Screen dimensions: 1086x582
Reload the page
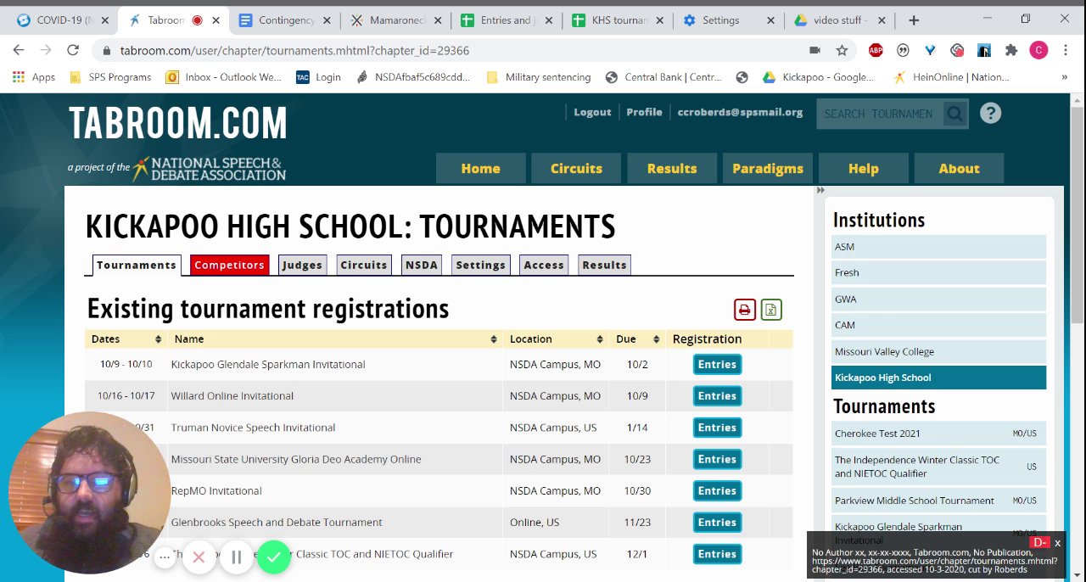pyautogui.click(x=73, y=51)
